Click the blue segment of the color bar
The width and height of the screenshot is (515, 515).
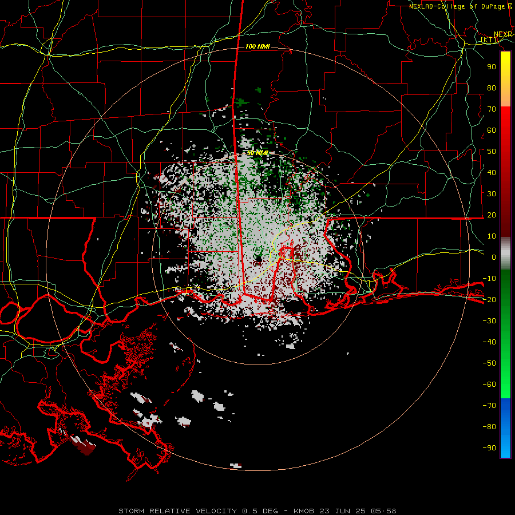pyautogui.click(x=505, y=428)
